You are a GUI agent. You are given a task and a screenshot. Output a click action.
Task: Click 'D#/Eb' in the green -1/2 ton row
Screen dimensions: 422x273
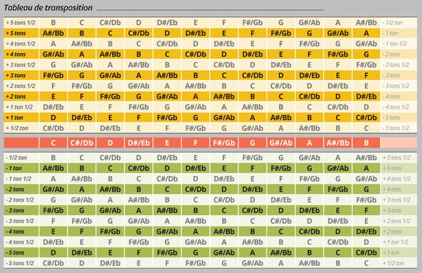coord(167,158)
